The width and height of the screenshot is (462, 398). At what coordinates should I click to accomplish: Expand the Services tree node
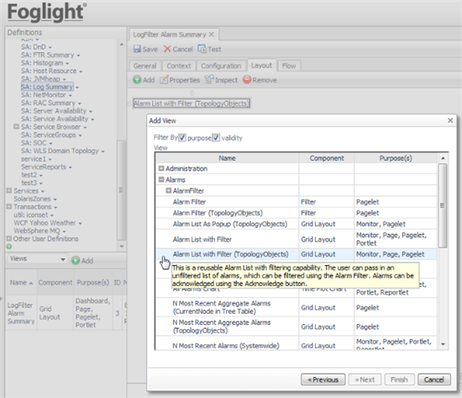tap(9, 190)
